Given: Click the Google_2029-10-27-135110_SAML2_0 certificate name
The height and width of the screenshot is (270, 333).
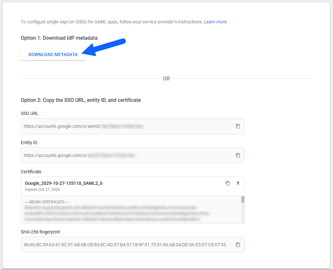Looking at the screenshot, I should tap(64, 183).
